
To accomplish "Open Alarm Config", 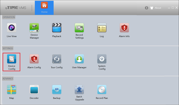I will click(x=34, y=59).
